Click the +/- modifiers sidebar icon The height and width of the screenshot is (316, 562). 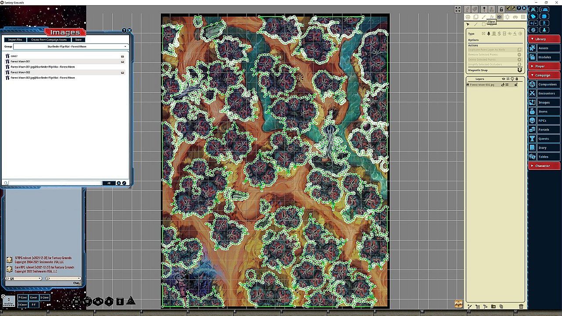533,23
